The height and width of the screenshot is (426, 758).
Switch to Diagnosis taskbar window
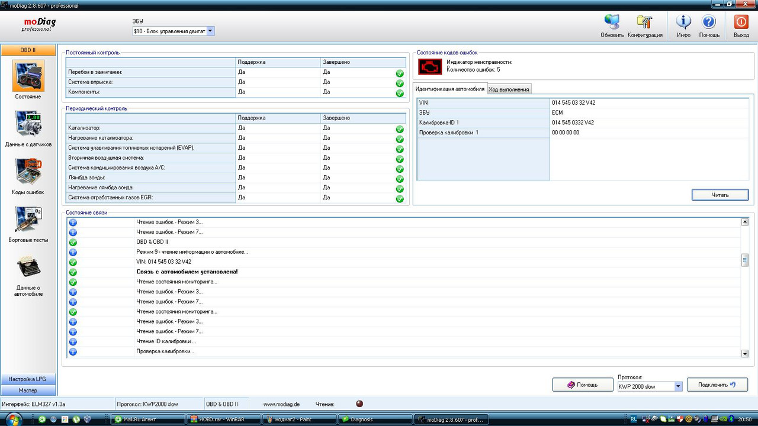click(374, 419)
